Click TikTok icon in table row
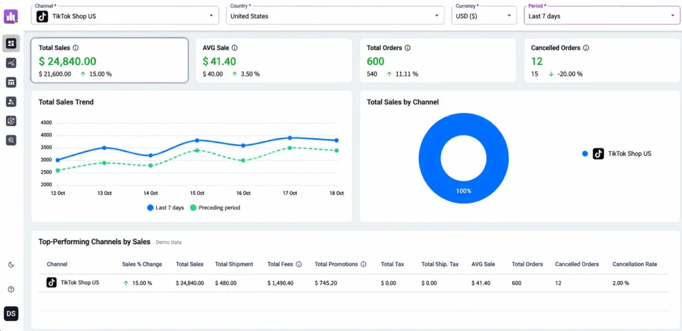Viewport: 682px width, 331px height. (52, 282)
